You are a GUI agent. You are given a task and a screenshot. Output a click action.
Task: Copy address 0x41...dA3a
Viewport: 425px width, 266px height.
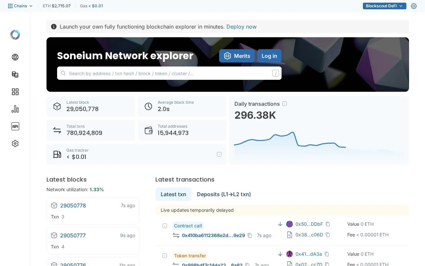click(x=327, y=254)
